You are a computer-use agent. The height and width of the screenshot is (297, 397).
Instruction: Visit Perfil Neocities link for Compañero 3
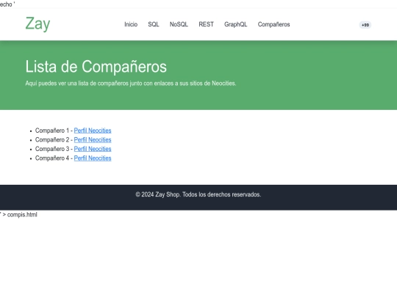[x=93, y=149]
